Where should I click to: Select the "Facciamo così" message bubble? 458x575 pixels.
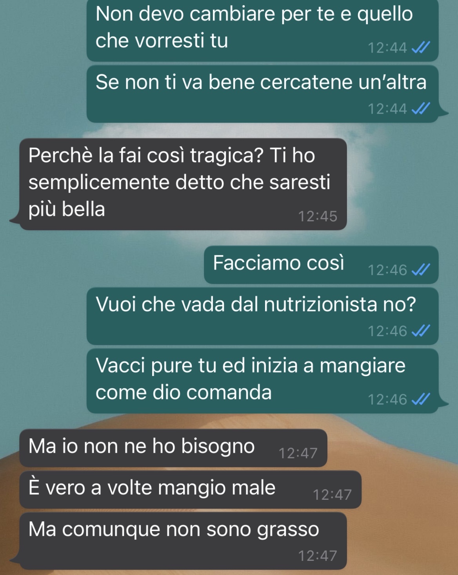click(321, 265)
